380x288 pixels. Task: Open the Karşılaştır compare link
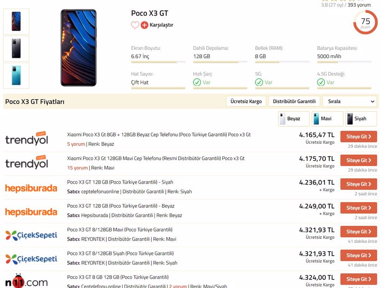[161, 25]
